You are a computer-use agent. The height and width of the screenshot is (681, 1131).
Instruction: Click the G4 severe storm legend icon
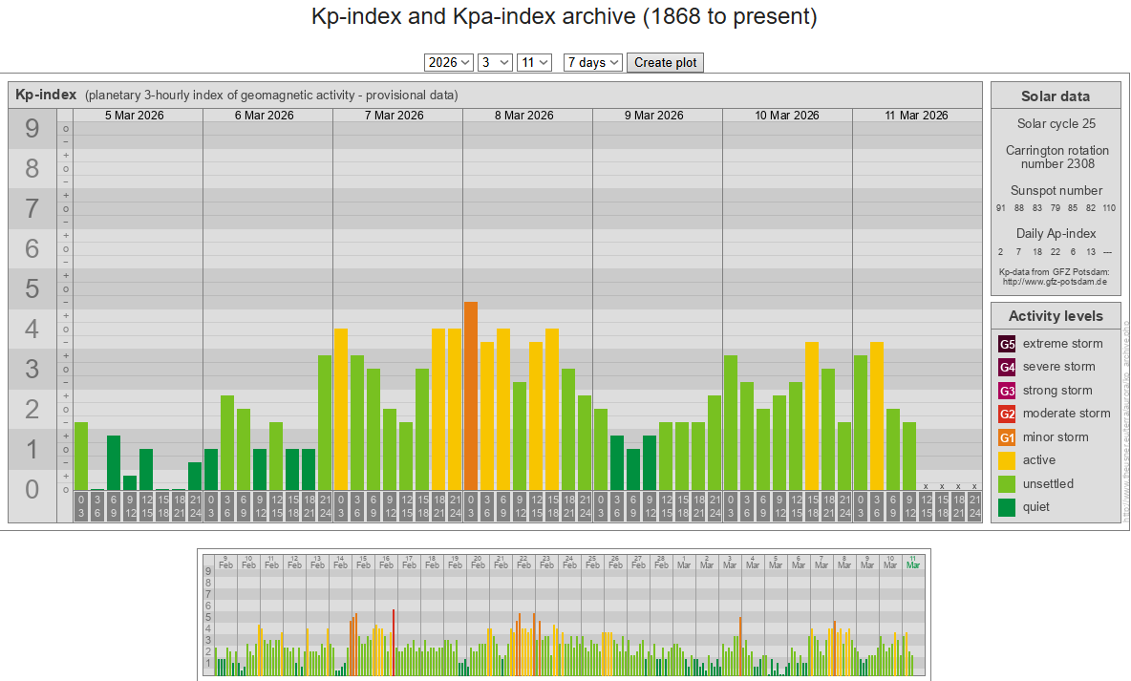(1007, 367)
